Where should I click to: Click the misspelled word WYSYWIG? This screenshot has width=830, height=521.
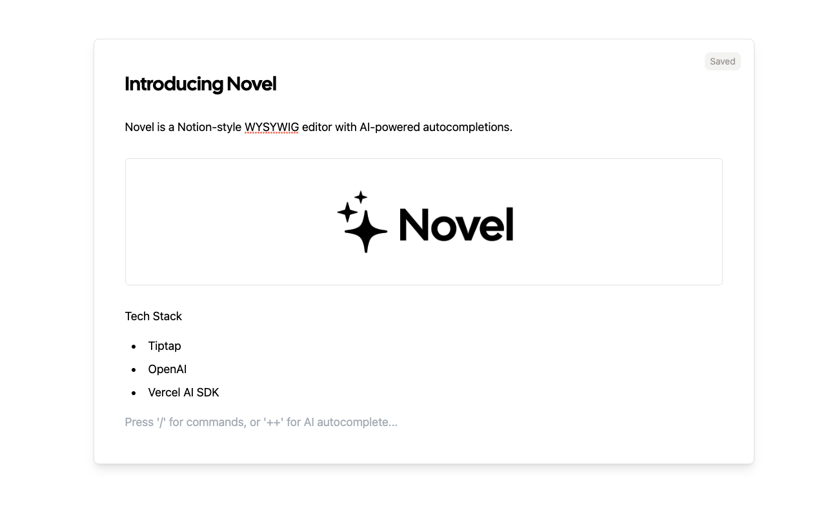click(x=272, y=127)
